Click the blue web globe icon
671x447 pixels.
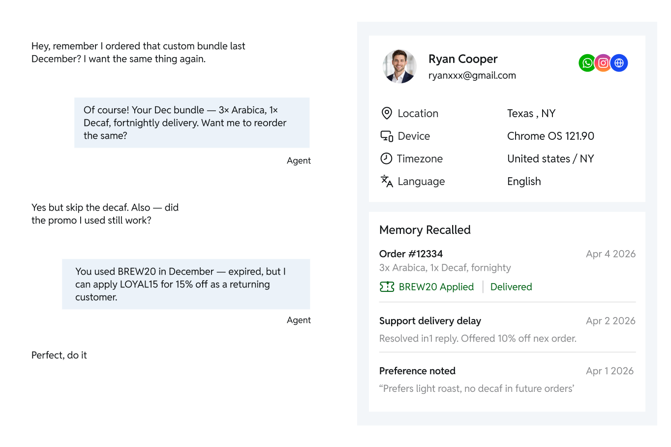619,63
